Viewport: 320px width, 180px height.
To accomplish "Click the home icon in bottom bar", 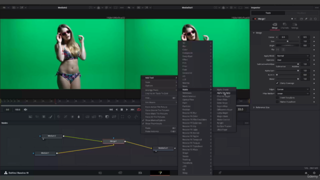I will [306, 173].
